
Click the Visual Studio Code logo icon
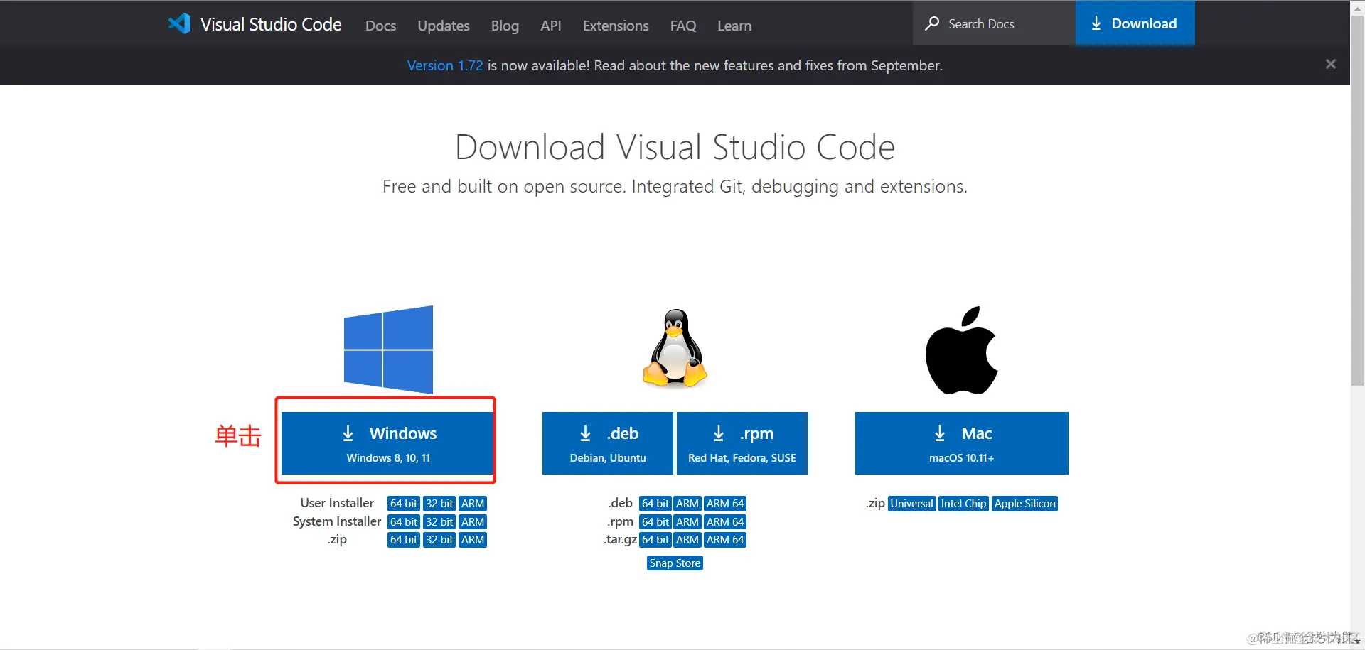(179, 23)
